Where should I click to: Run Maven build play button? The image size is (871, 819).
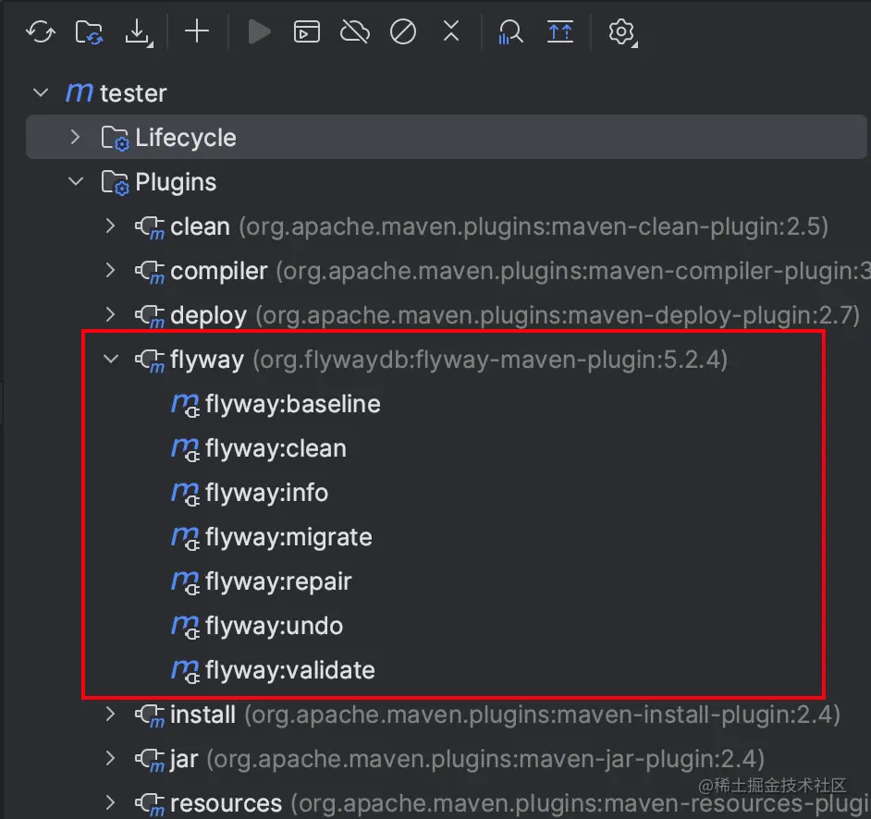pos(259,31)
